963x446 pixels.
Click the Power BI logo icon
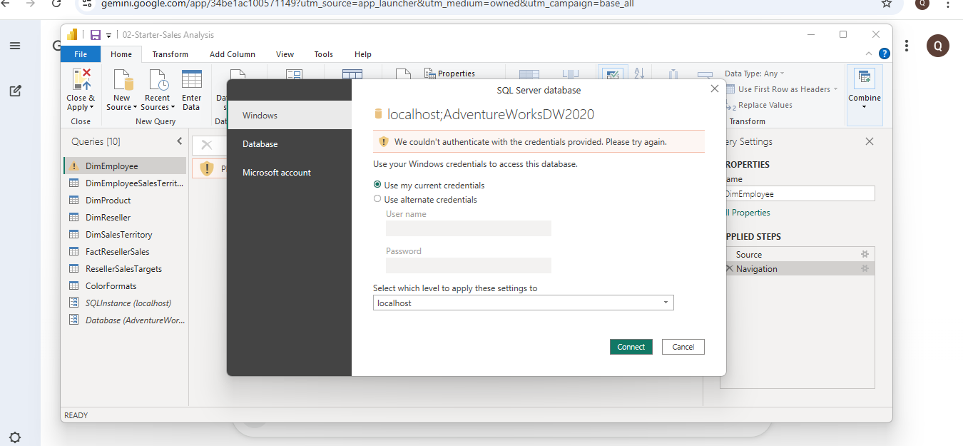[72, 34]
